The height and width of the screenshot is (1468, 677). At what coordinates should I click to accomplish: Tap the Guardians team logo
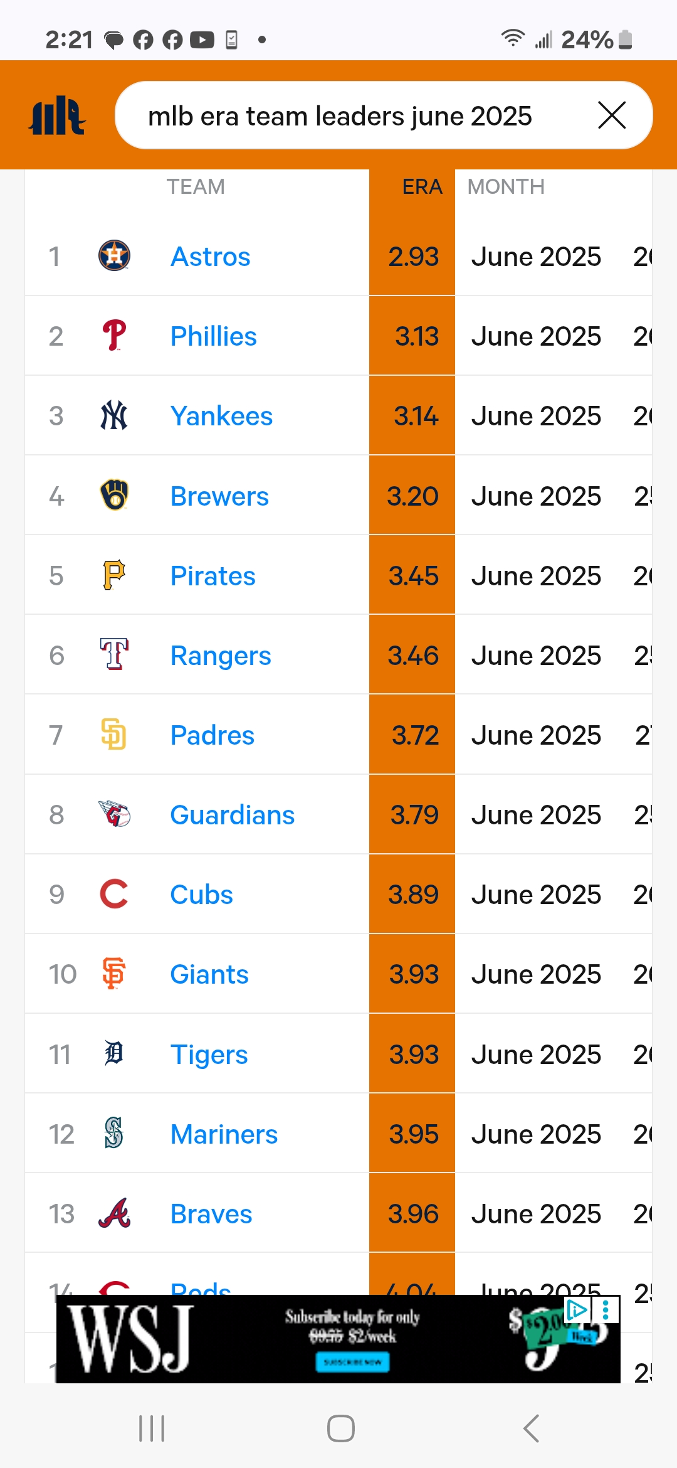[x=114, y=814]
